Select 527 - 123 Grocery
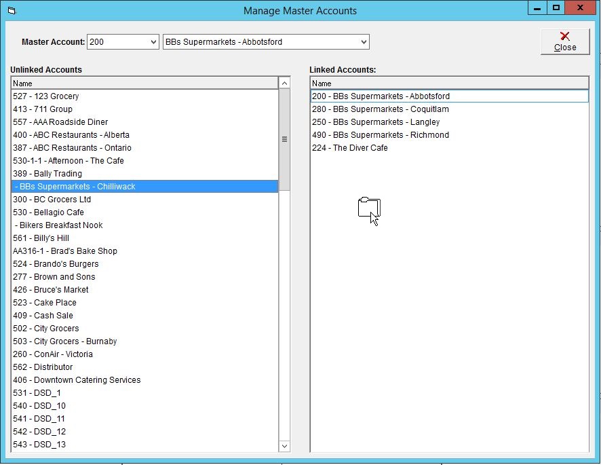Screen dimensions: 601x465 tap(144, 96)
